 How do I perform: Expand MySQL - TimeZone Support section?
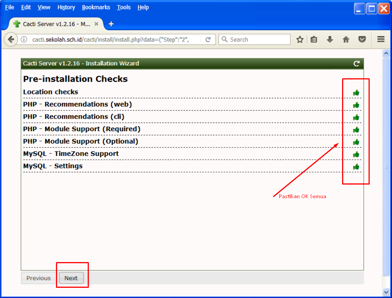pyautogui.click(x=71, y=154)
